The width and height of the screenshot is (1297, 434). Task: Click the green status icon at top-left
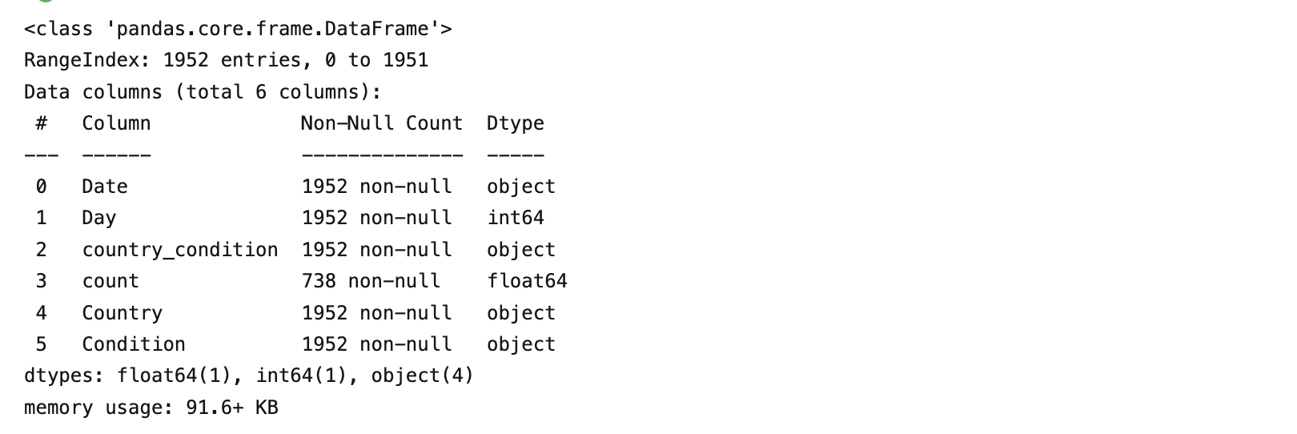[45, 2]
